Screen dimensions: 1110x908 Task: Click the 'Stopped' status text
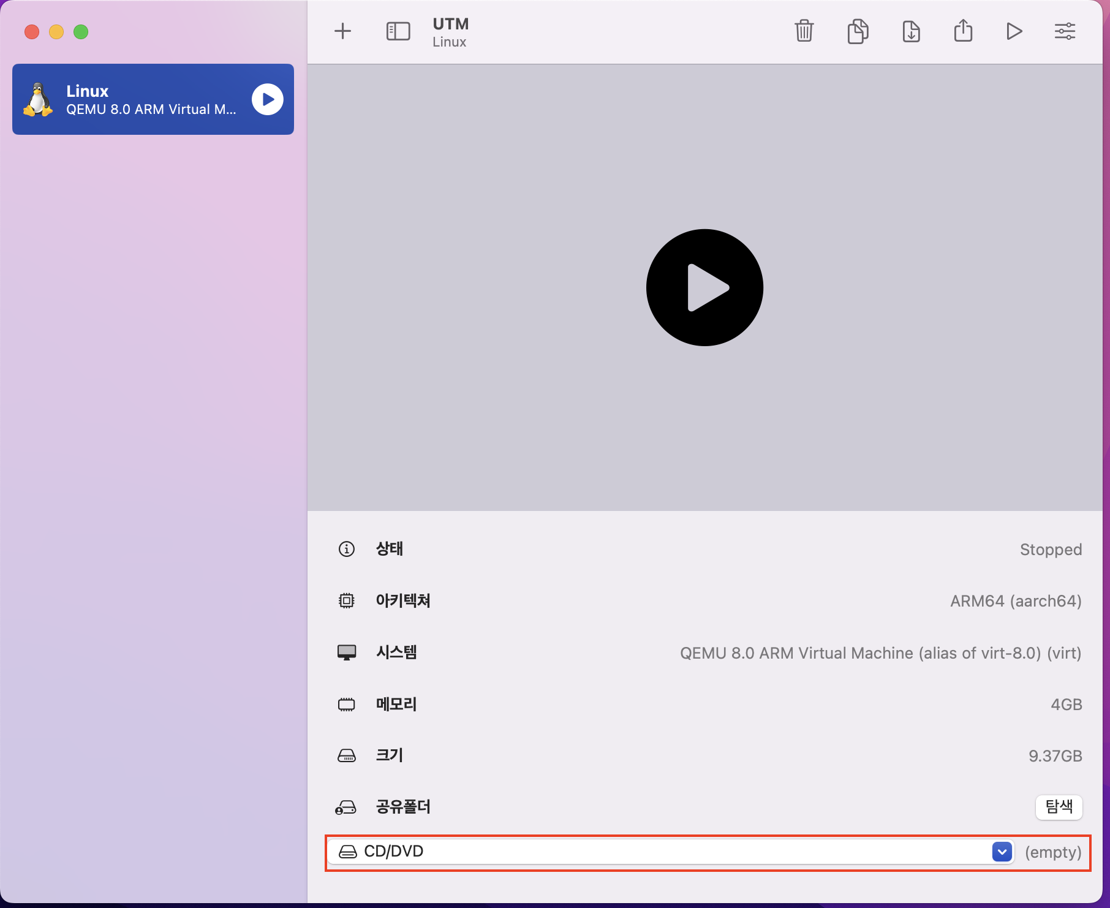point(1051,550)
